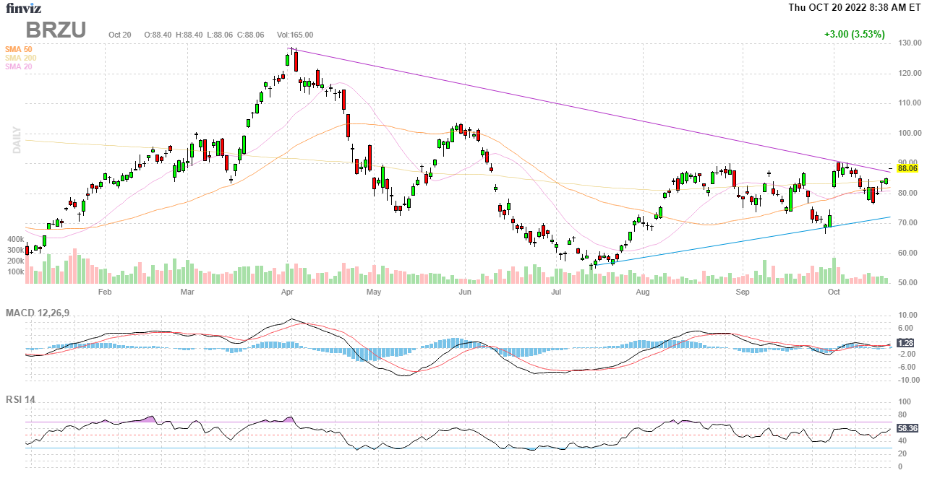Image resolution: width=927 pixels, height=478 pixels.
Task: Click the Oct month marker on the axis
Action: click(834, 292)
